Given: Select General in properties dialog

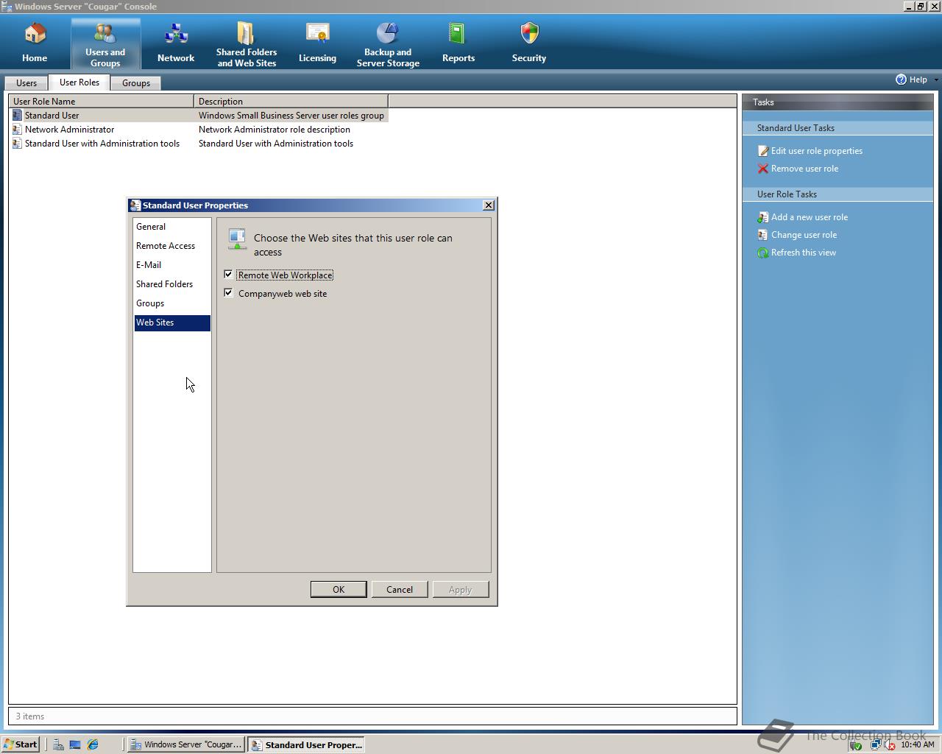Looking at the screenshot, I should point(172,227).
